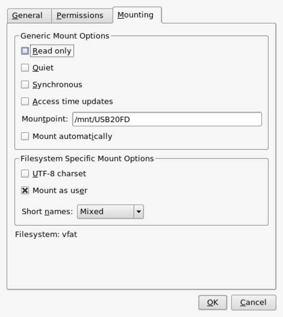Open the Permissions tab

[x=82, y=16]
